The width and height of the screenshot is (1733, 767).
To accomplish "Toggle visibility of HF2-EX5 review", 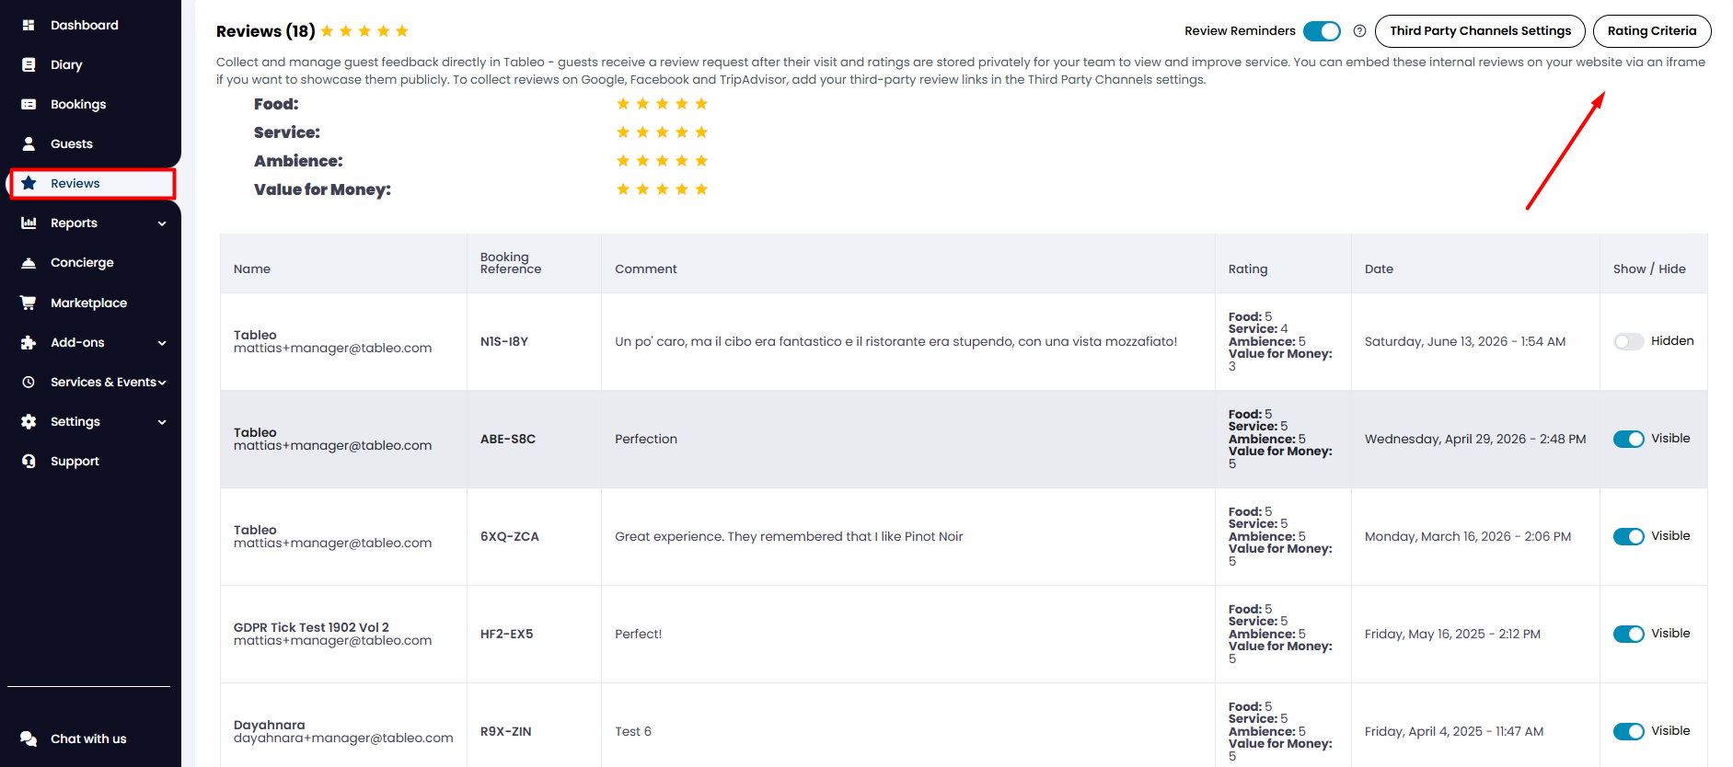I will point(1628,634).
